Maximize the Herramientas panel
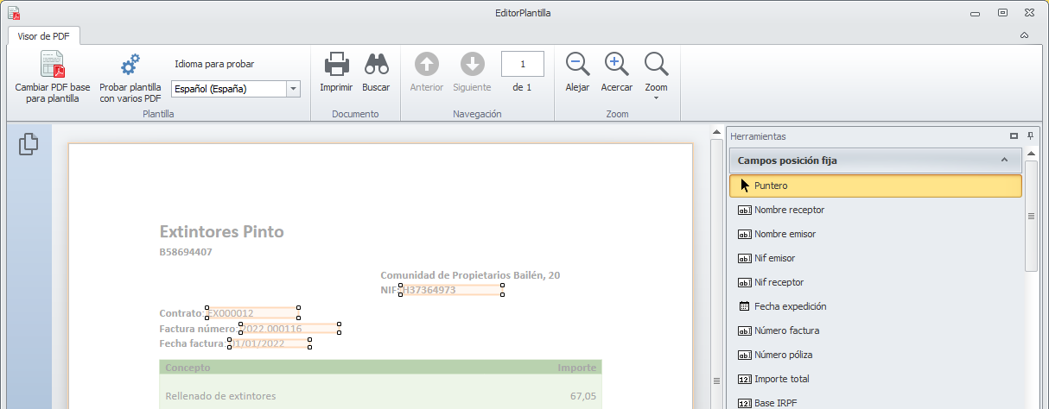This screenshot has width=1049, height=409. coord(1014,136)
